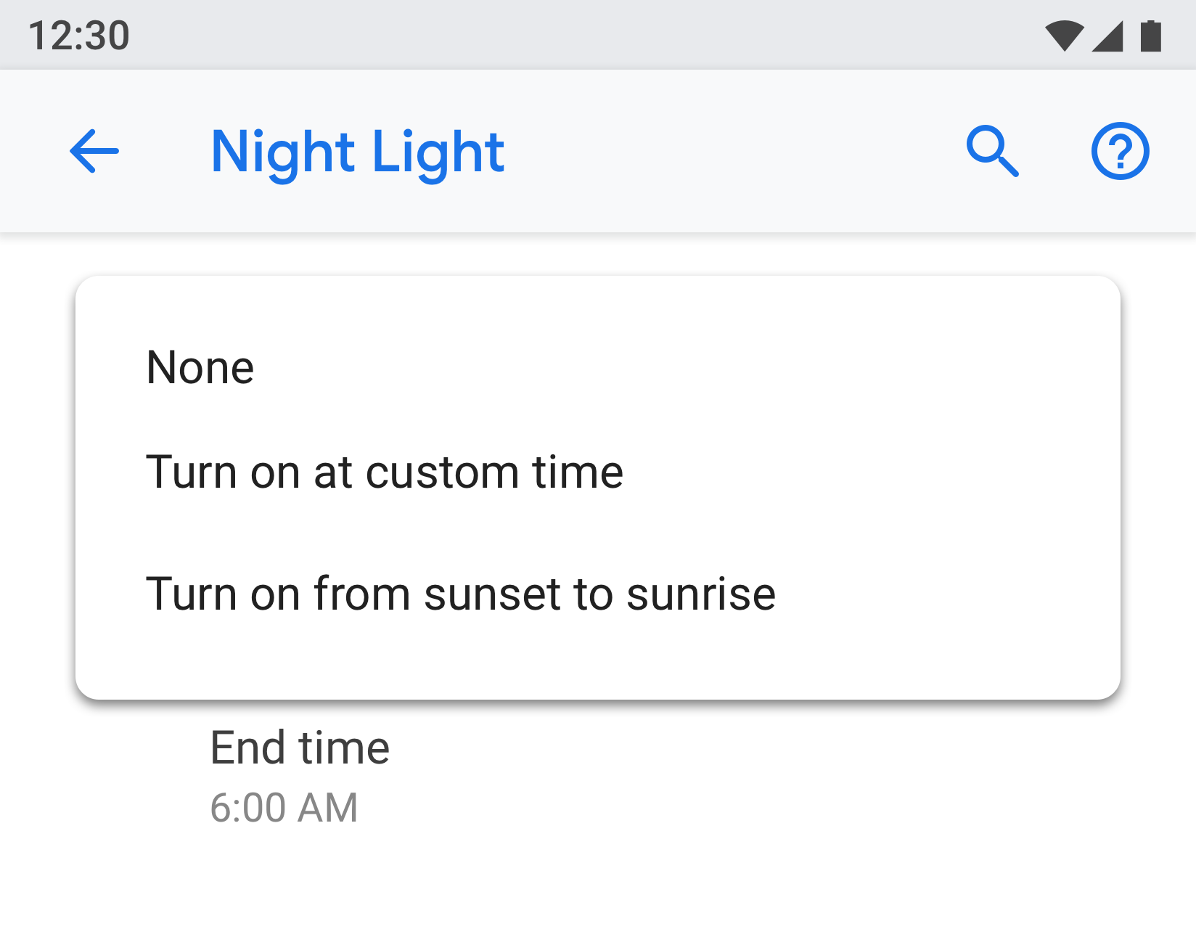
Task: Tap the battery icon in status bar
Action: coord(1151,36)
